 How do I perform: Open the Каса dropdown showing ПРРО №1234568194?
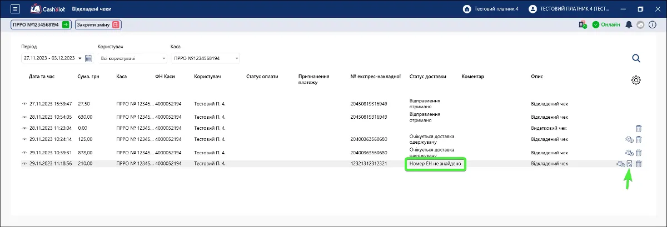tap(205, 58)
